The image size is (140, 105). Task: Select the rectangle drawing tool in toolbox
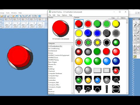pyautogui.click(x=135, y=29)
